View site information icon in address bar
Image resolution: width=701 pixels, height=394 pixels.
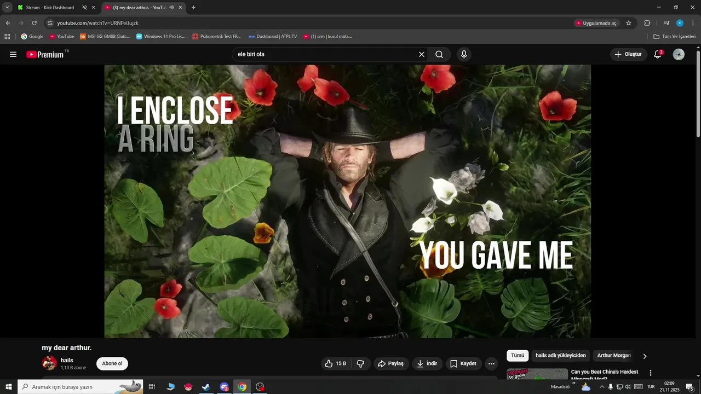(x=50, y=23)
